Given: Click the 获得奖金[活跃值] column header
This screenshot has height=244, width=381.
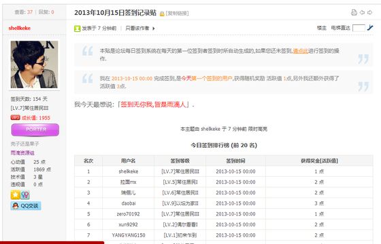Looking at the screenshot, I should pos(319,161).
